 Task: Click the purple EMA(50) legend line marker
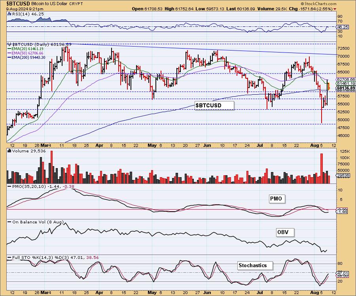coord(9,53)
